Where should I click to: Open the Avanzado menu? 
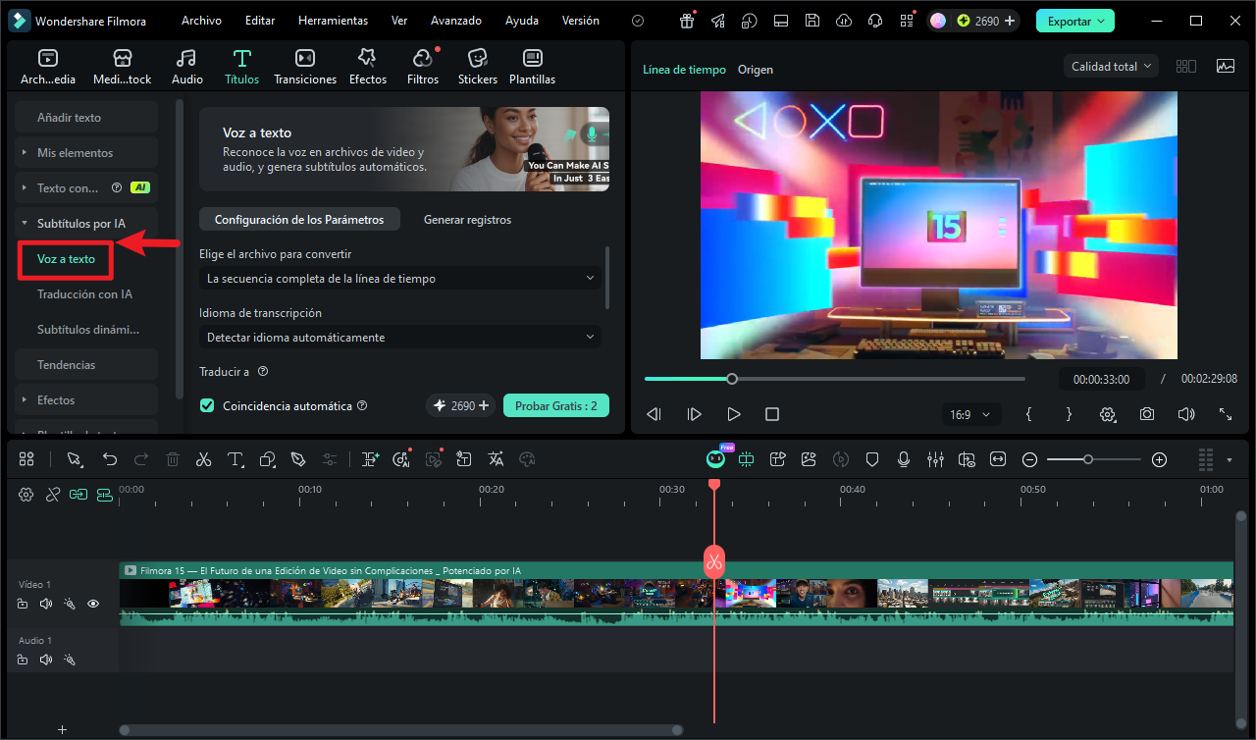pos(456,21)
